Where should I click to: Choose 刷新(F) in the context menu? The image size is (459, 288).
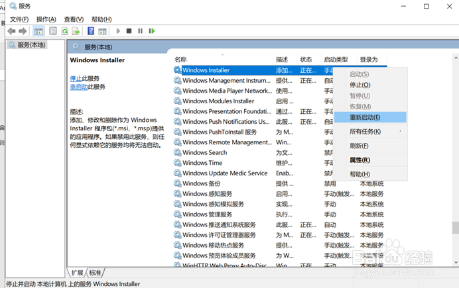(370, 146)
